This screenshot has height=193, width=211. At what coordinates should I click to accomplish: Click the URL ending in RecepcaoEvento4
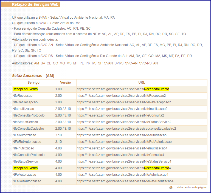coord(124,168)
